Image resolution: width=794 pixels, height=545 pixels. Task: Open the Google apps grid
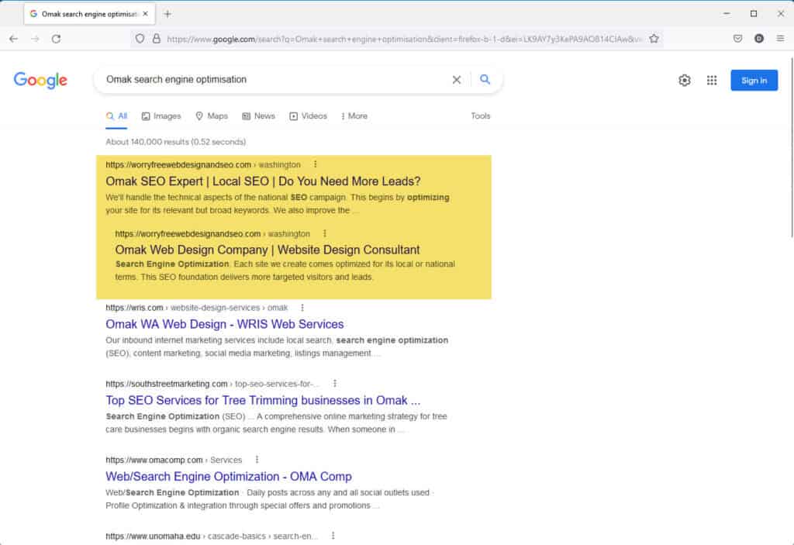(x=712, y=80)
